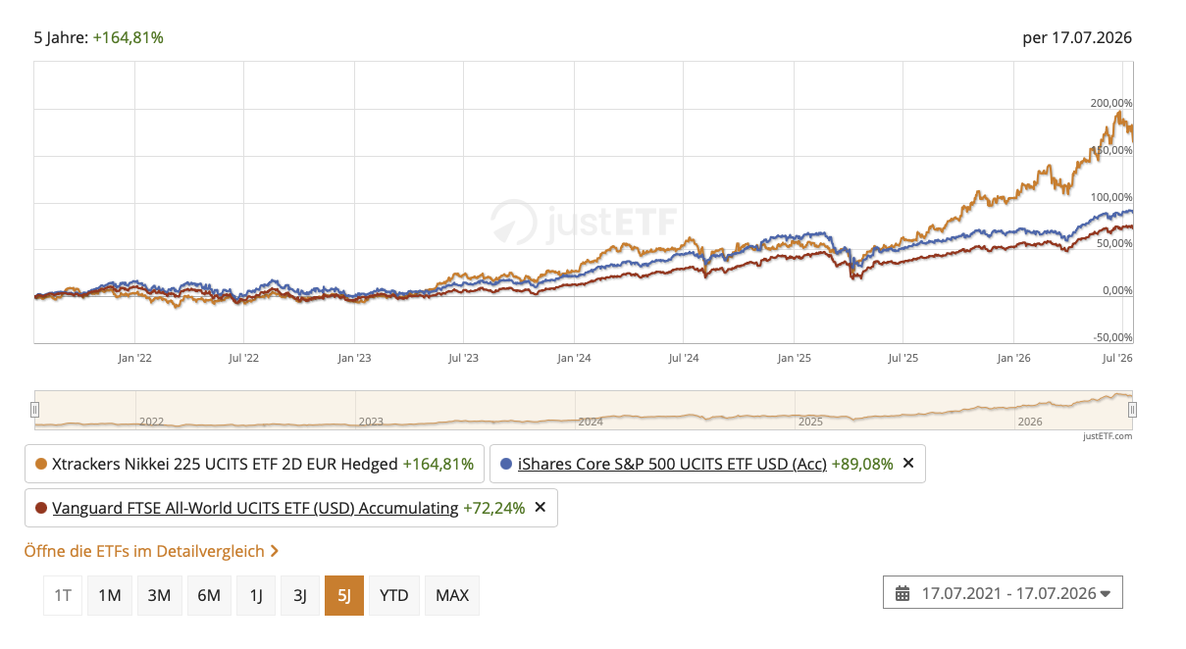Open Vanguard FTSE All-World UCITS ETF link
The image size is (1186, 649).
tap(255, 508)
